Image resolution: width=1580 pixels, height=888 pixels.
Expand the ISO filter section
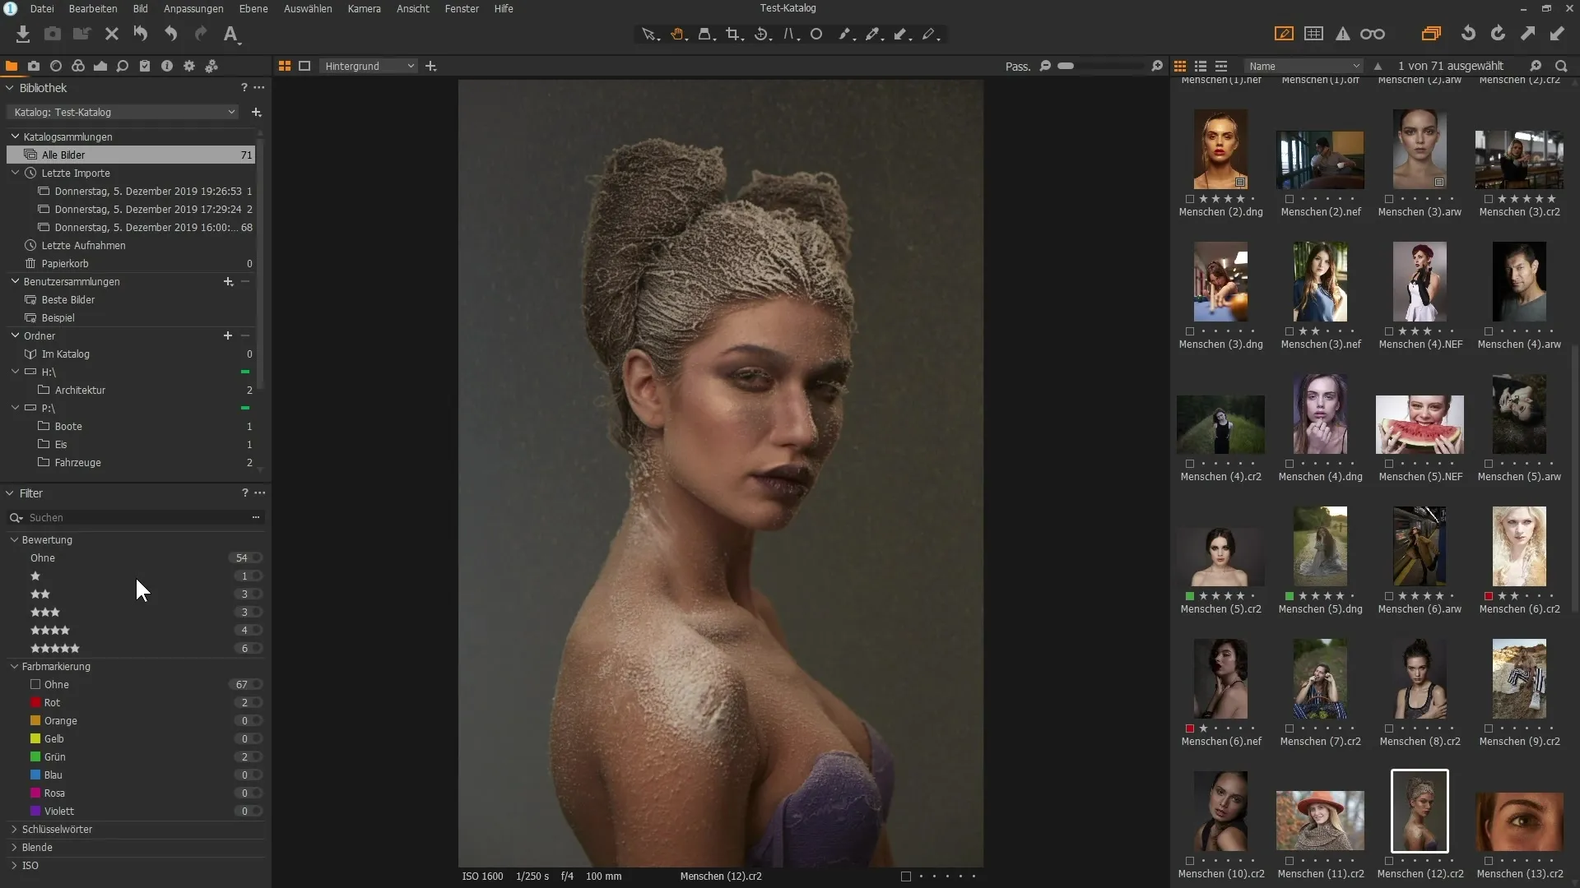(14, 865)
